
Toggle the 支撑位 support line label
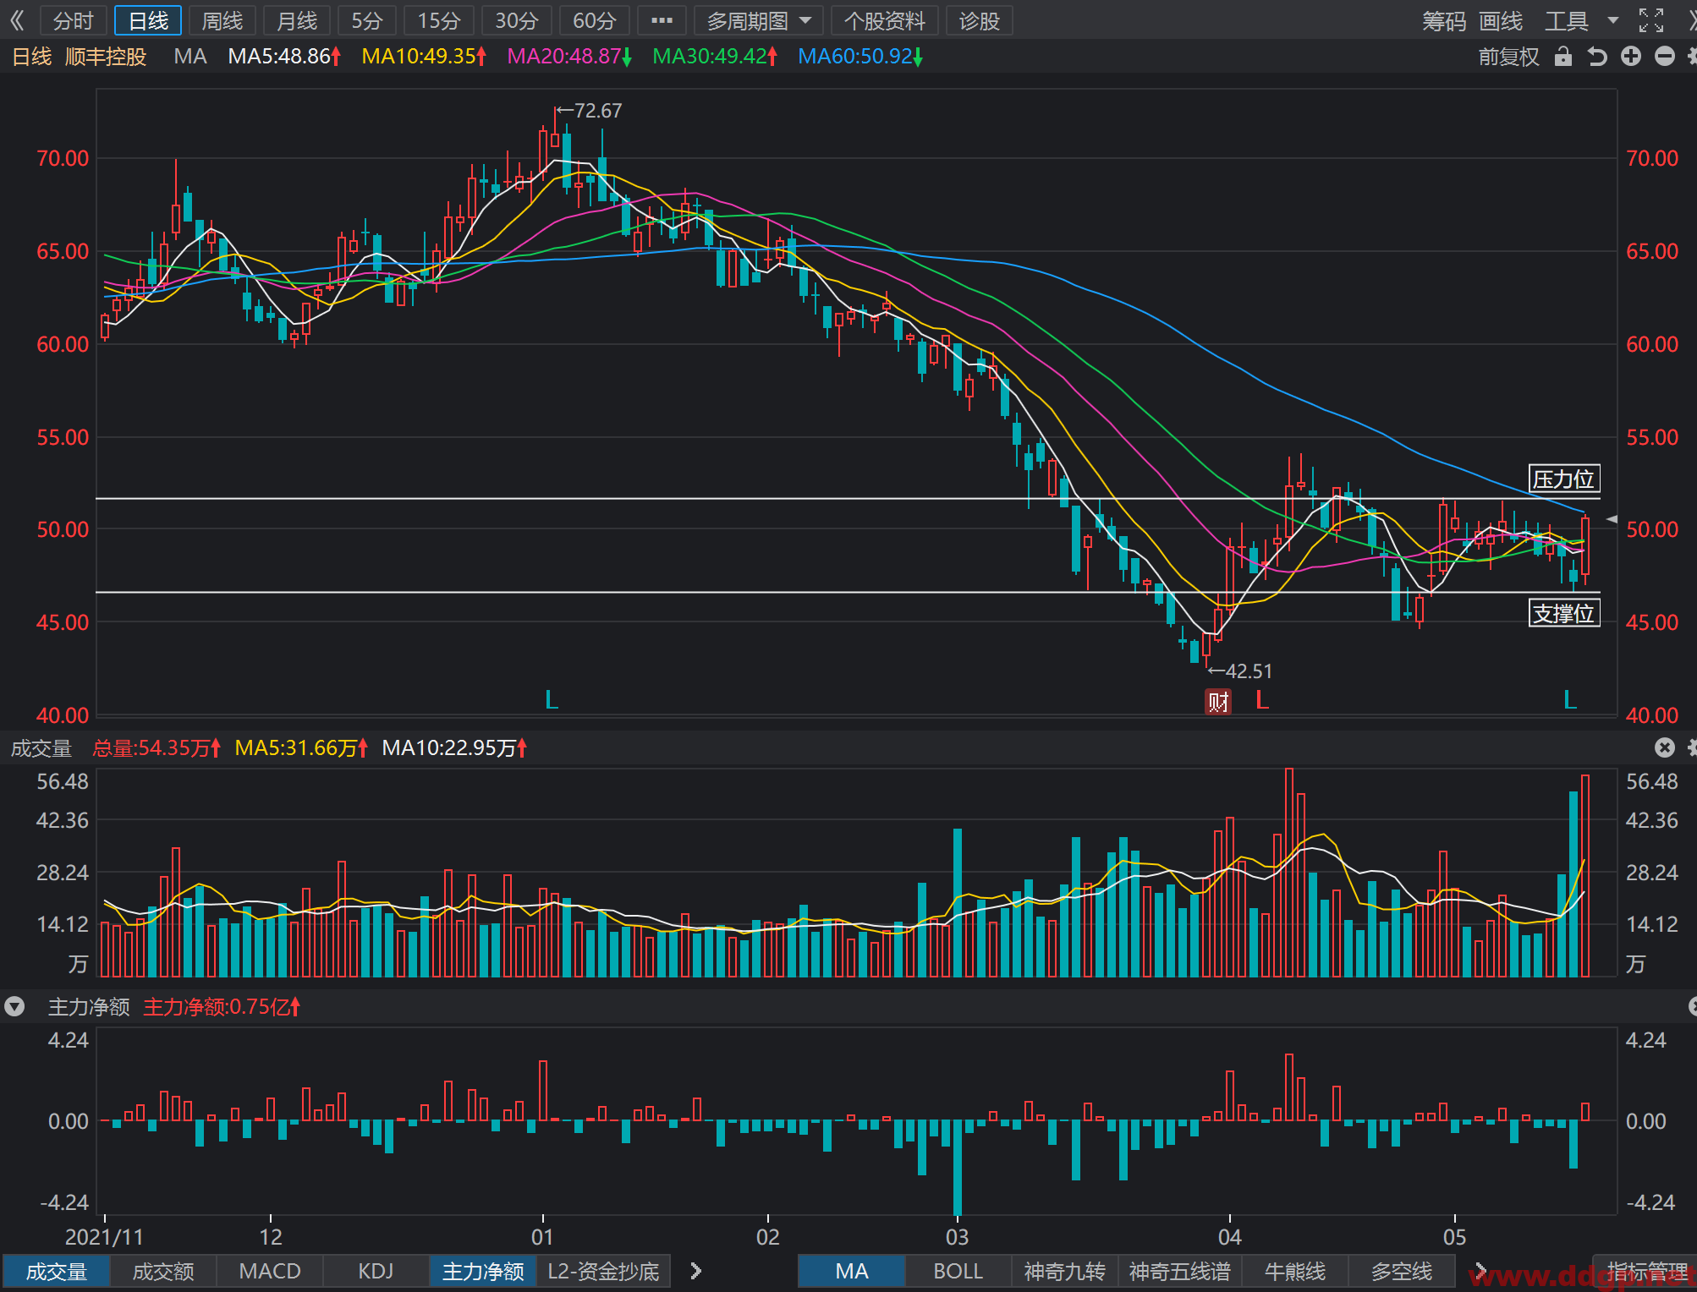click(1564, 613)
